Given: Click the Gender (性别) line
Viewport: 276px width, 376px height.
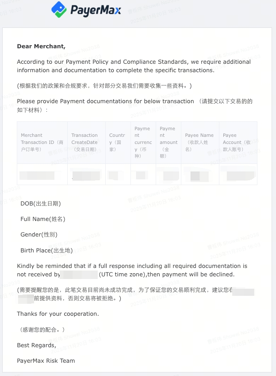Looking at the screenshot, I should [39, 235].
